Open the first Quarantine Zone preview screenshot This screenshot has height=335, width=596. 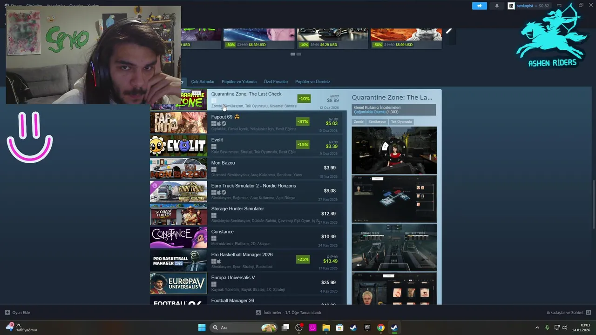[x=394, y=150]
